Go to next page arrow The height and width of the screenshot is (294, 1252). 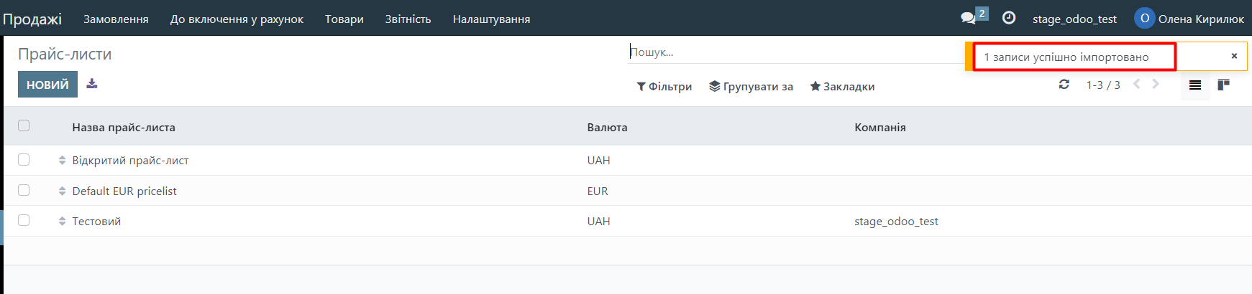[1156, 85]
